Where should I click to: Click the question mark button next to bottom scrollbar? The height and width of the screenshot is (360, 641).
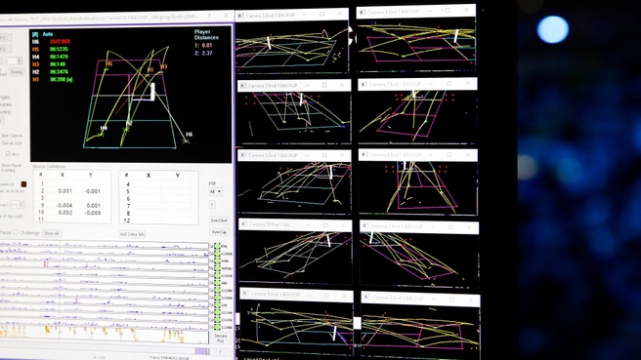click(220, 352)
